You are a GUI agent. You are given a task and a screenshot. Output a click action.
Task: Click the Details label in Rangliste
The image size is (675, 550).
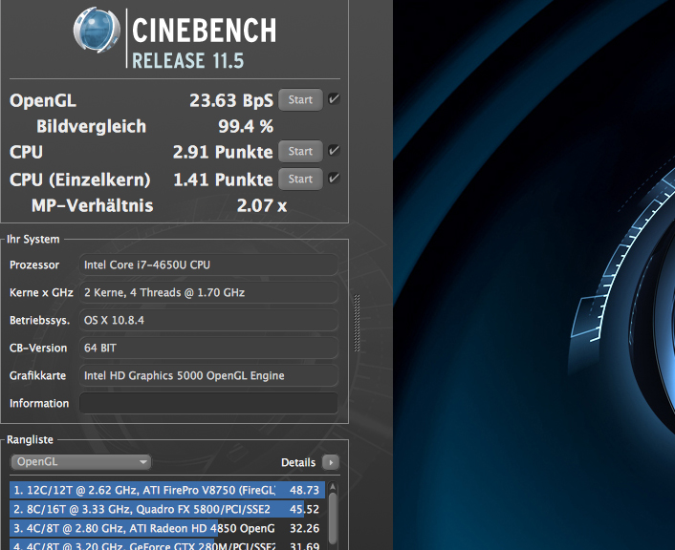tap(298, 463)
